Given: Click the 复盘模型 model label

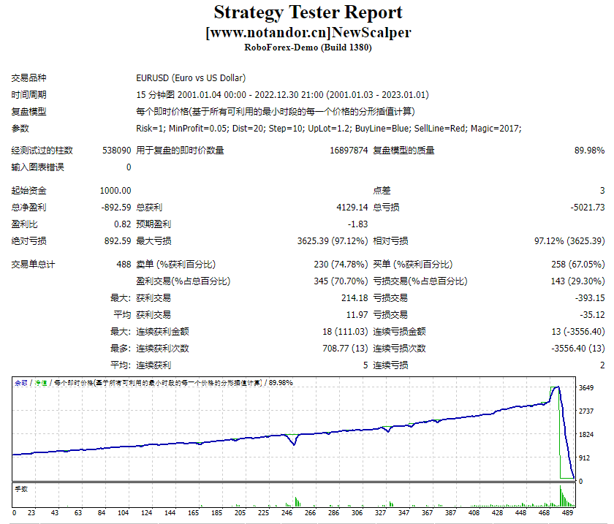Looking at the screenshot, I should 29,112.
